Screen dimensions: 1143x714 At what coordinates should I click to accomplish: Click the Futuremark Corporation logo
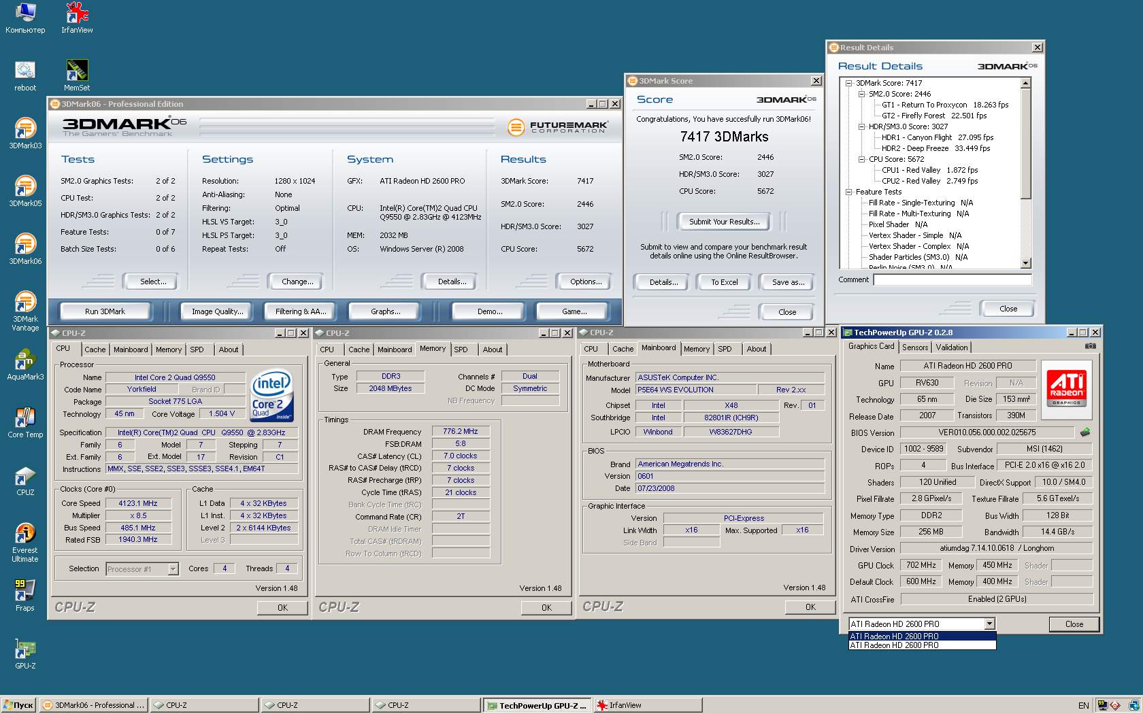pyautogui.click(x=557, y=127)
